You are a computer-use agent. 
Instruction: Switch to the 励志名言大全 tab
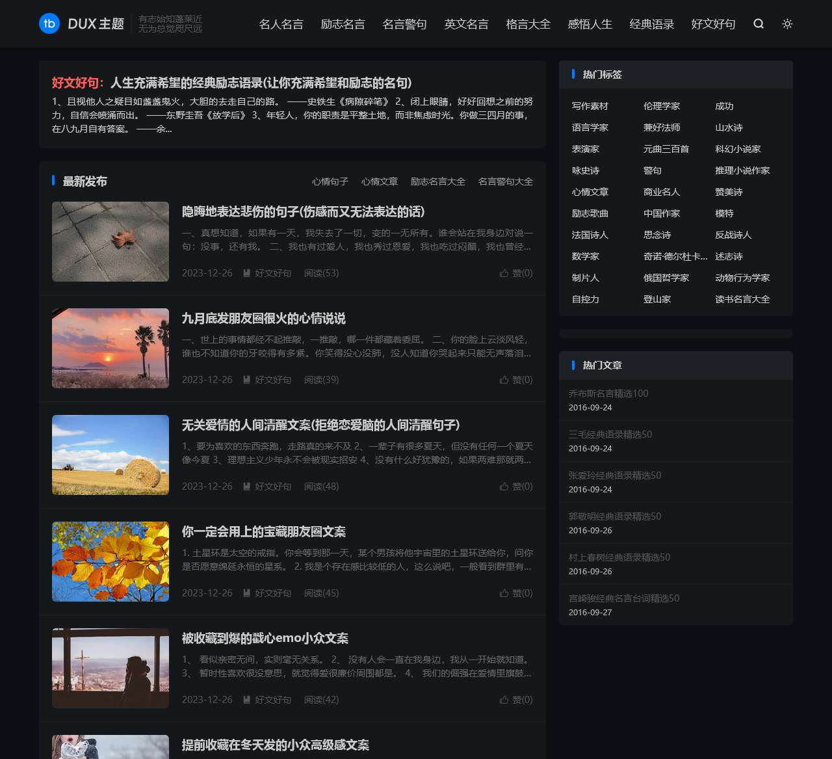coord(437,181)
